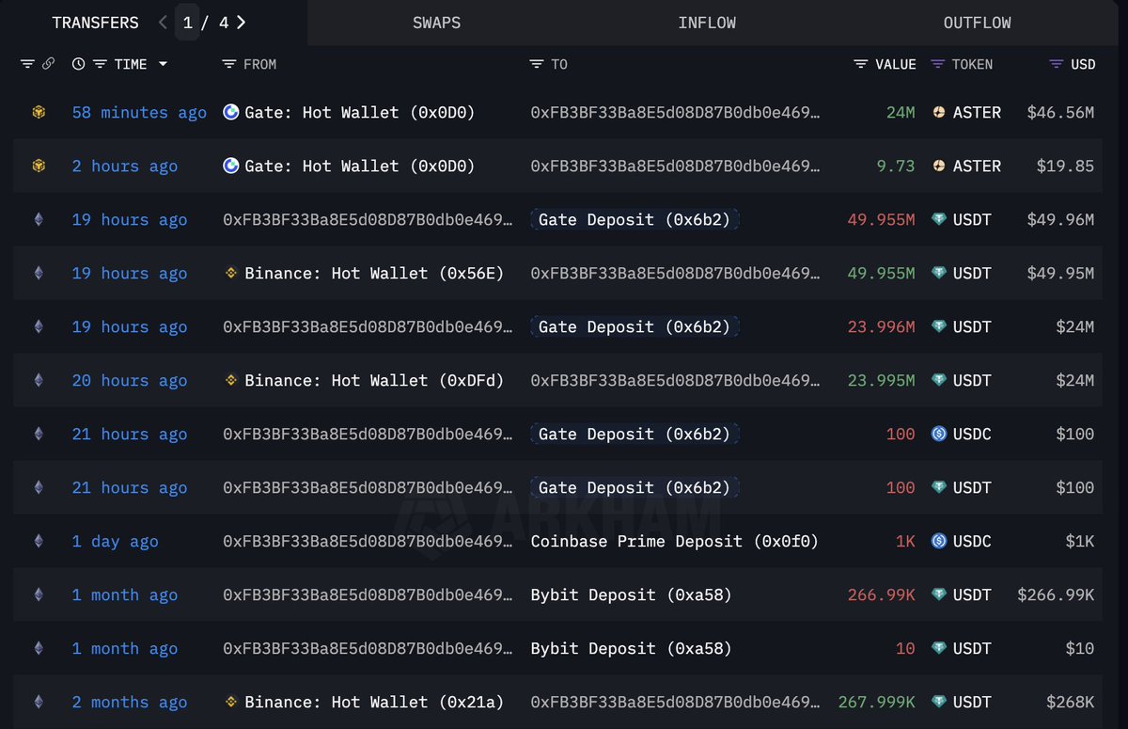Open Binance Hot Wallet (0x21a) entity
The width and height of the screenshot is (1128, 729).
tap(374, 702)
